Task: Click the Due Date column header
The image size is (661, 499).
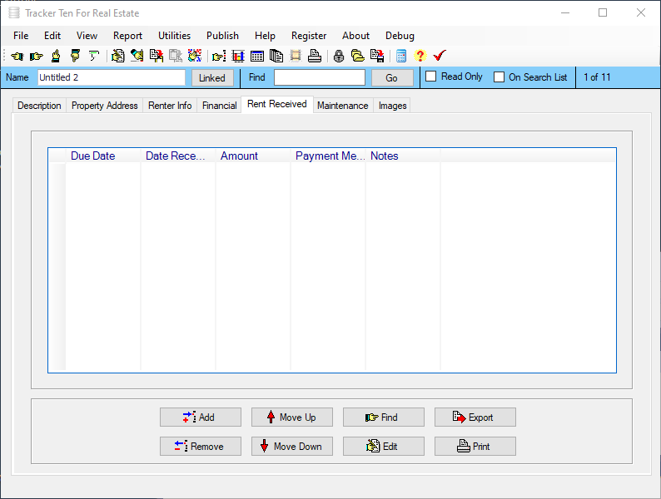Action: (x=103, y=156)
